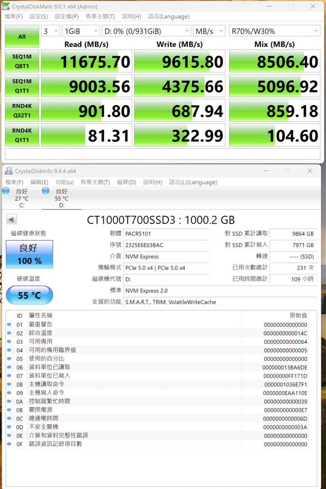
Task: Click the CrystalDiskMark app icon in title bar
Action: [6, 6]
